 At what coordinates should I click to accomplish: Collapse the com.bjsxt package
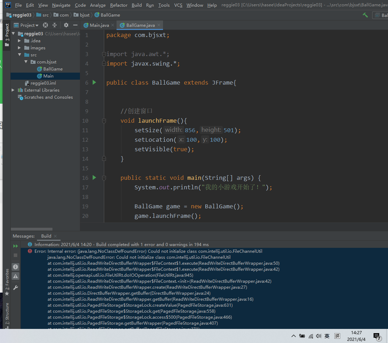pos(26,62)
